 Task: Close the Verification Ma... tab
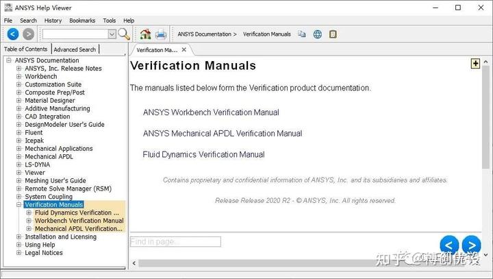[184, 50]
